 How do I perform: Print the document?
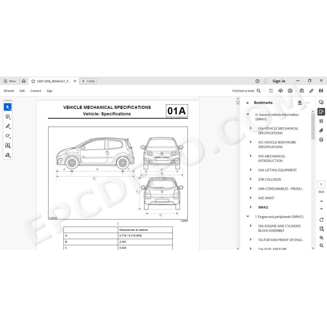click(x=290, y=91)
